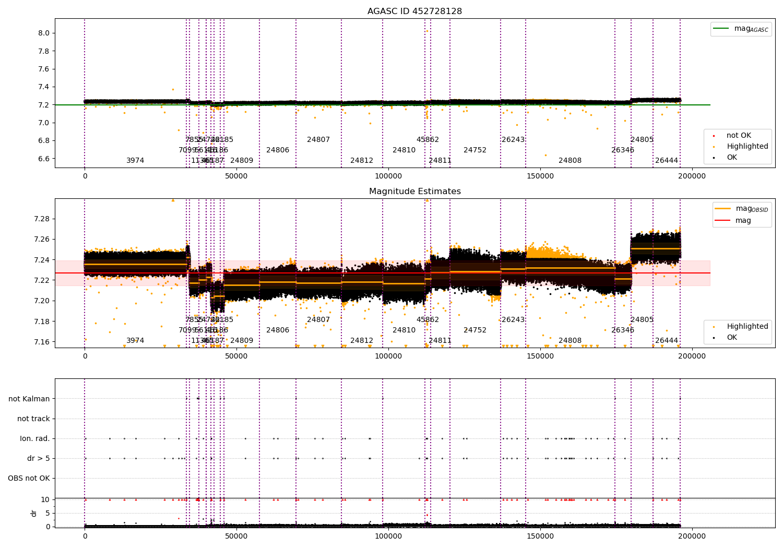Click the 7.4 y-axis tick of top plot

[x=43, y=87]
